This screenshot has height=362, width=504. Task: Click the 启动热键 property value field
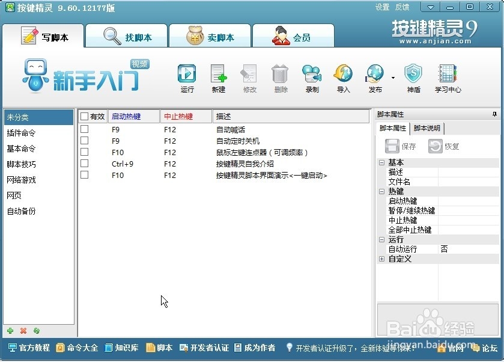[x=469, y=201]
